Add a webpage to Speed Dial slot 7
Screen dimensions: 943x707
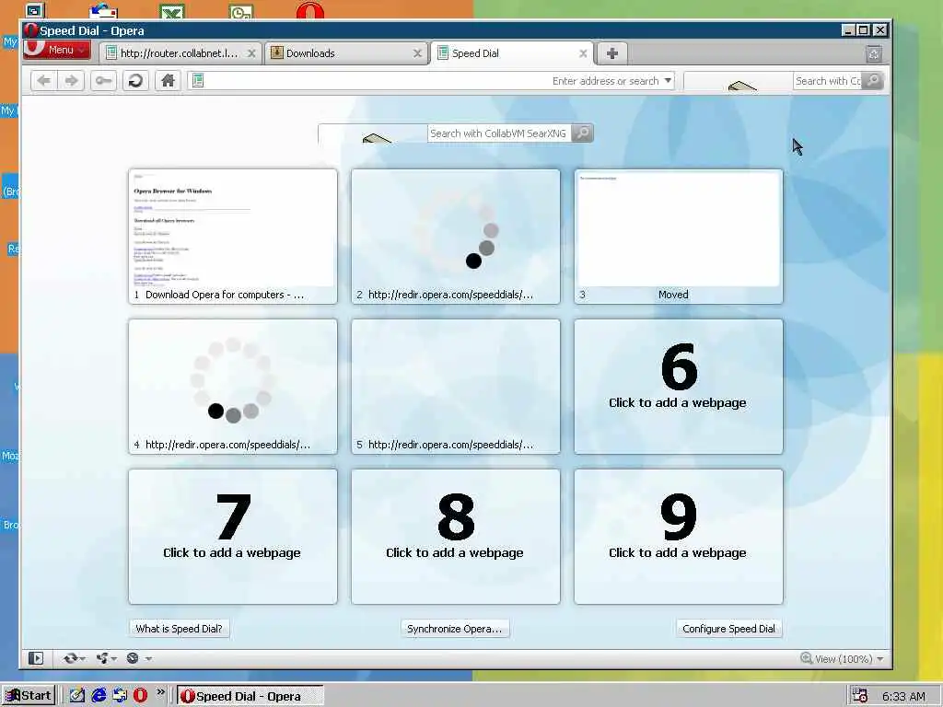click(233, 537)
